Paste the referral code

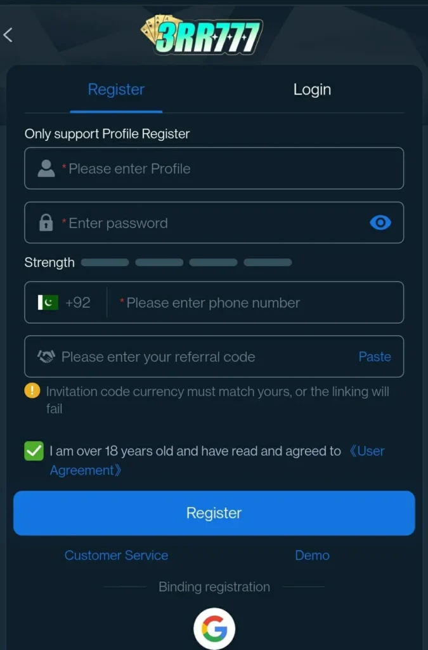(375, 357)
